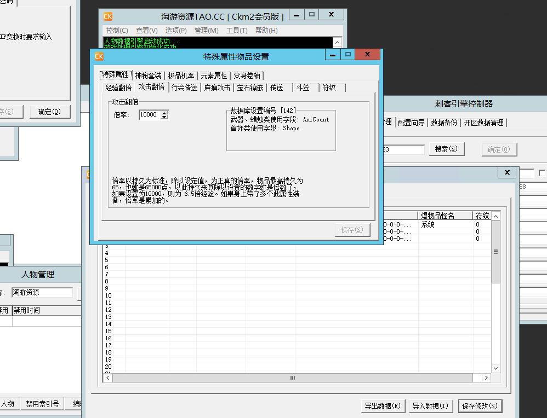Close the data grid window with X
Image resolution: width=547 pixels, height=418 pixels.
tap(507, 172)
